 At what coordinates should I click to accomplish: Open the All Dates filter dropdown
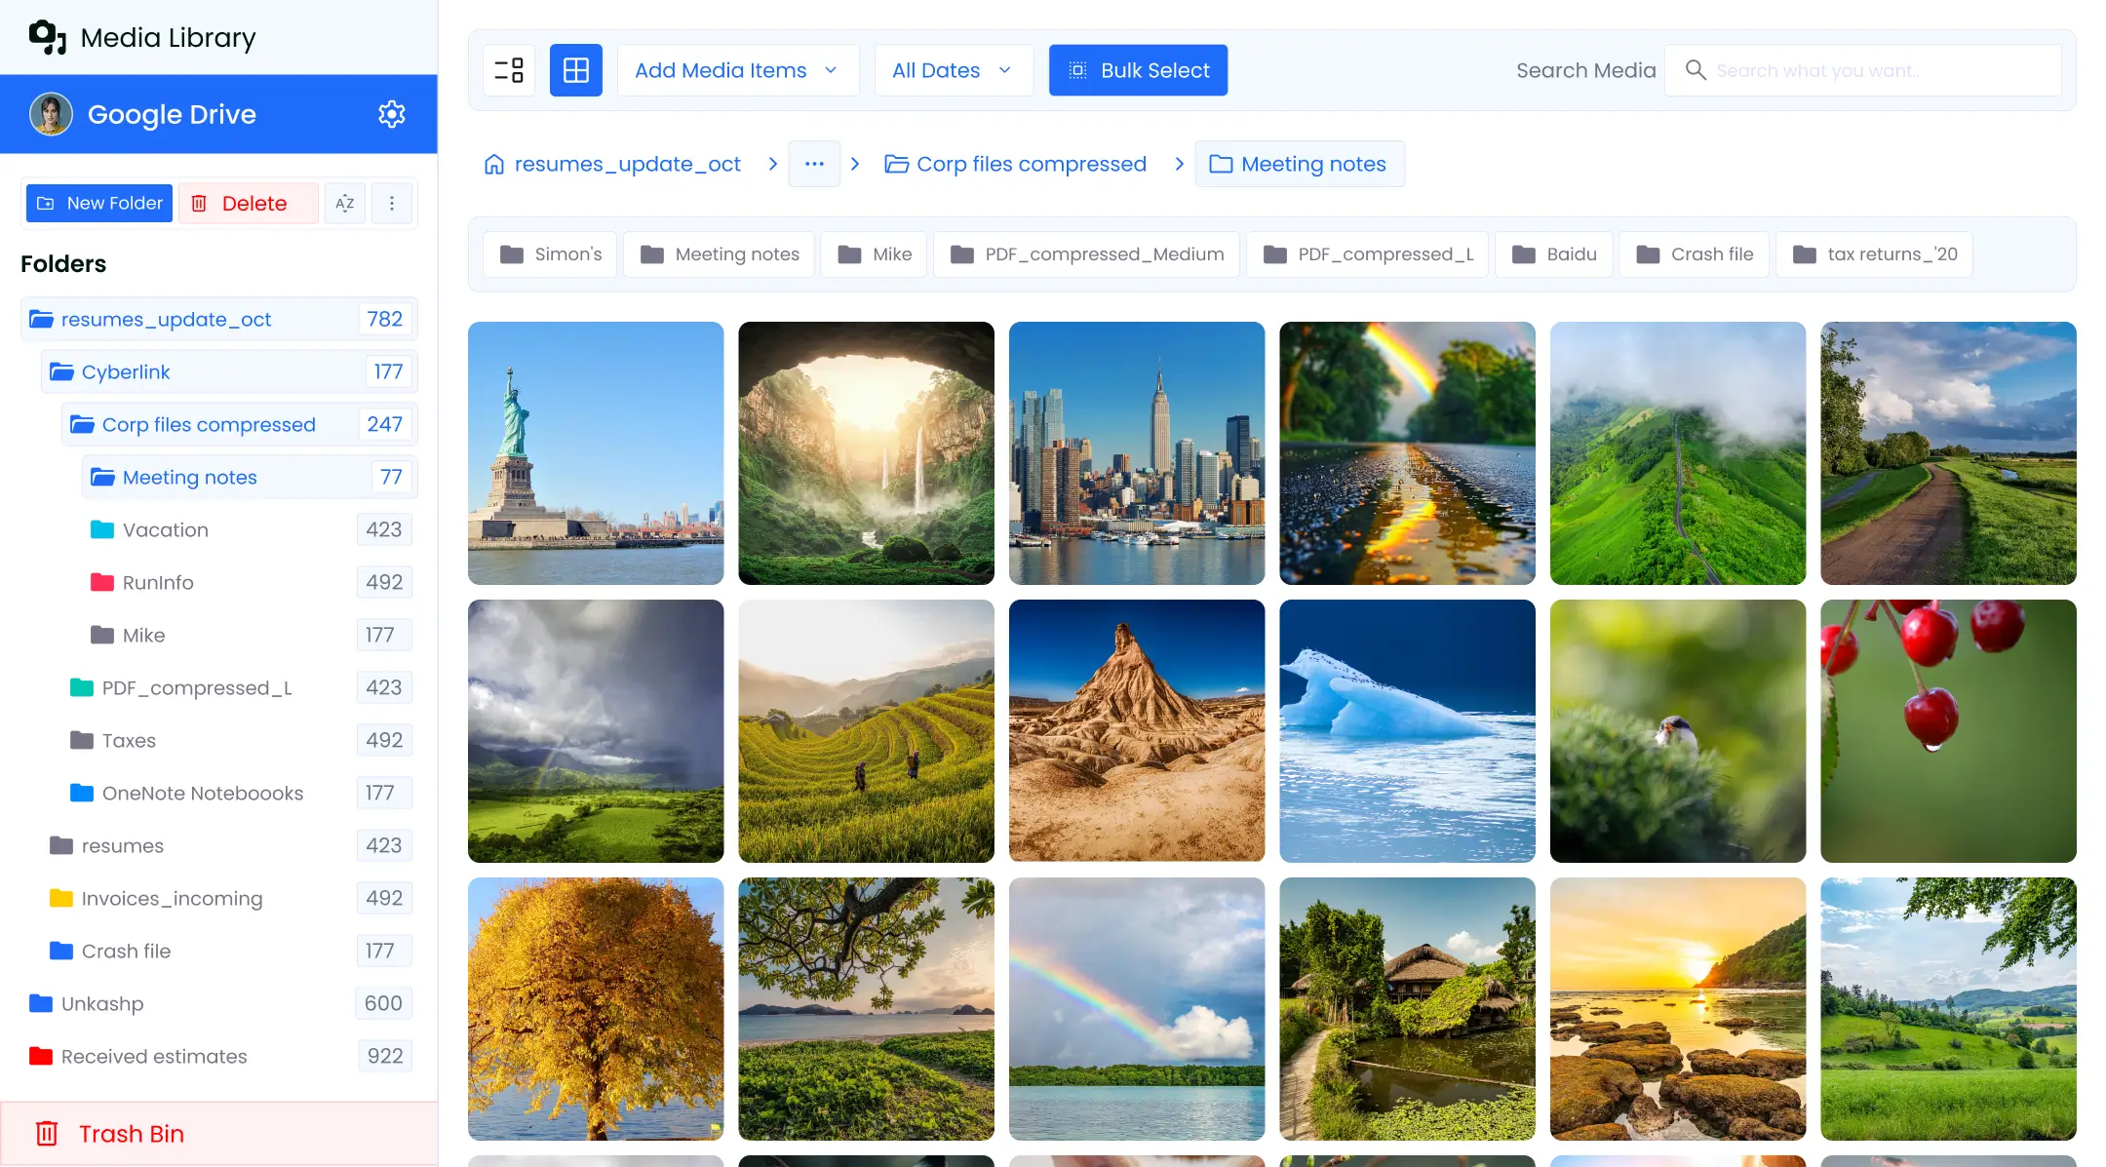(954, 70)
